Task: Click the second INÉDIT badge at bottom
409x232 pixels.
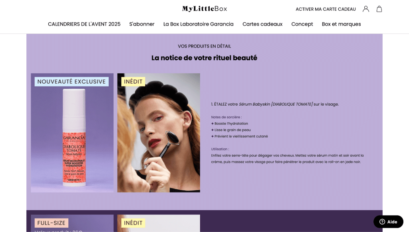Action: (133, 223)
